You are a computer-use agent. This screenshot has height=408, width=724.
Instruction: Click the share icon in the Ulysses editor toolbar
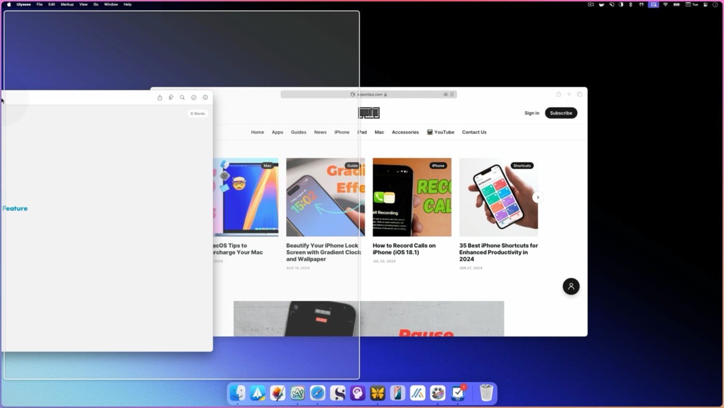pos(160,97)
